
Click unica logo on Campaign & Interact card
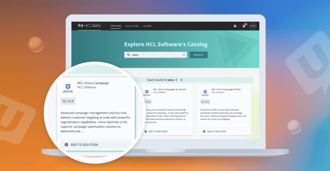point(146,93)
